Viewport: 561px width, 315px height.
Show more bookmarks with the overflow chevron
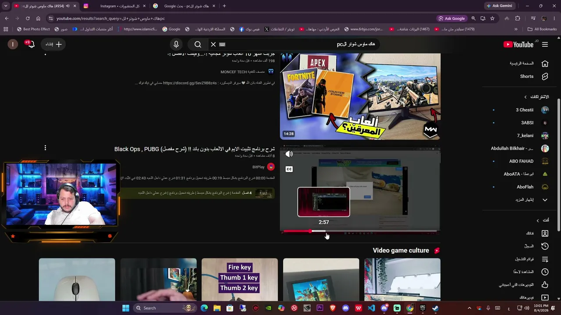[516, 29]
